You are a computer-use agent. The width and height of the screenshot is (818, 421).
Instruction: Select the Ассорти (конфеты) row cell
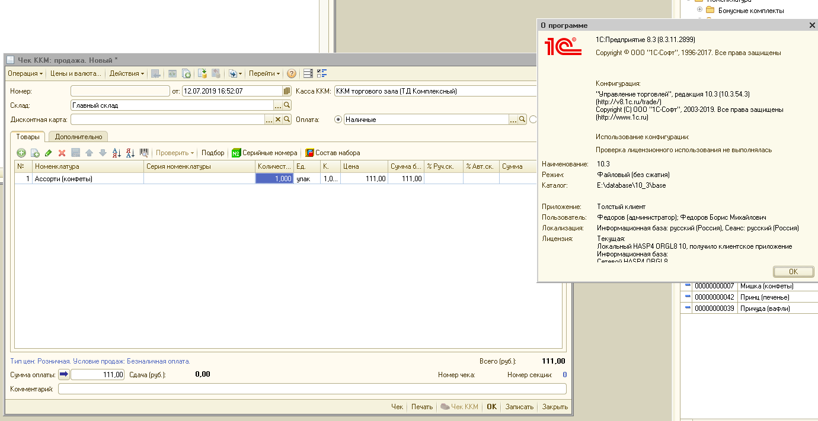[88, 178]
